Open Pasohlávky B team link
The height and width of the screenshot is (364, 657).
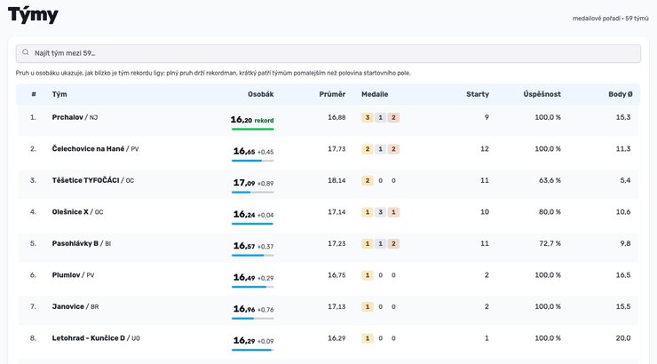(x=75, y=243)
